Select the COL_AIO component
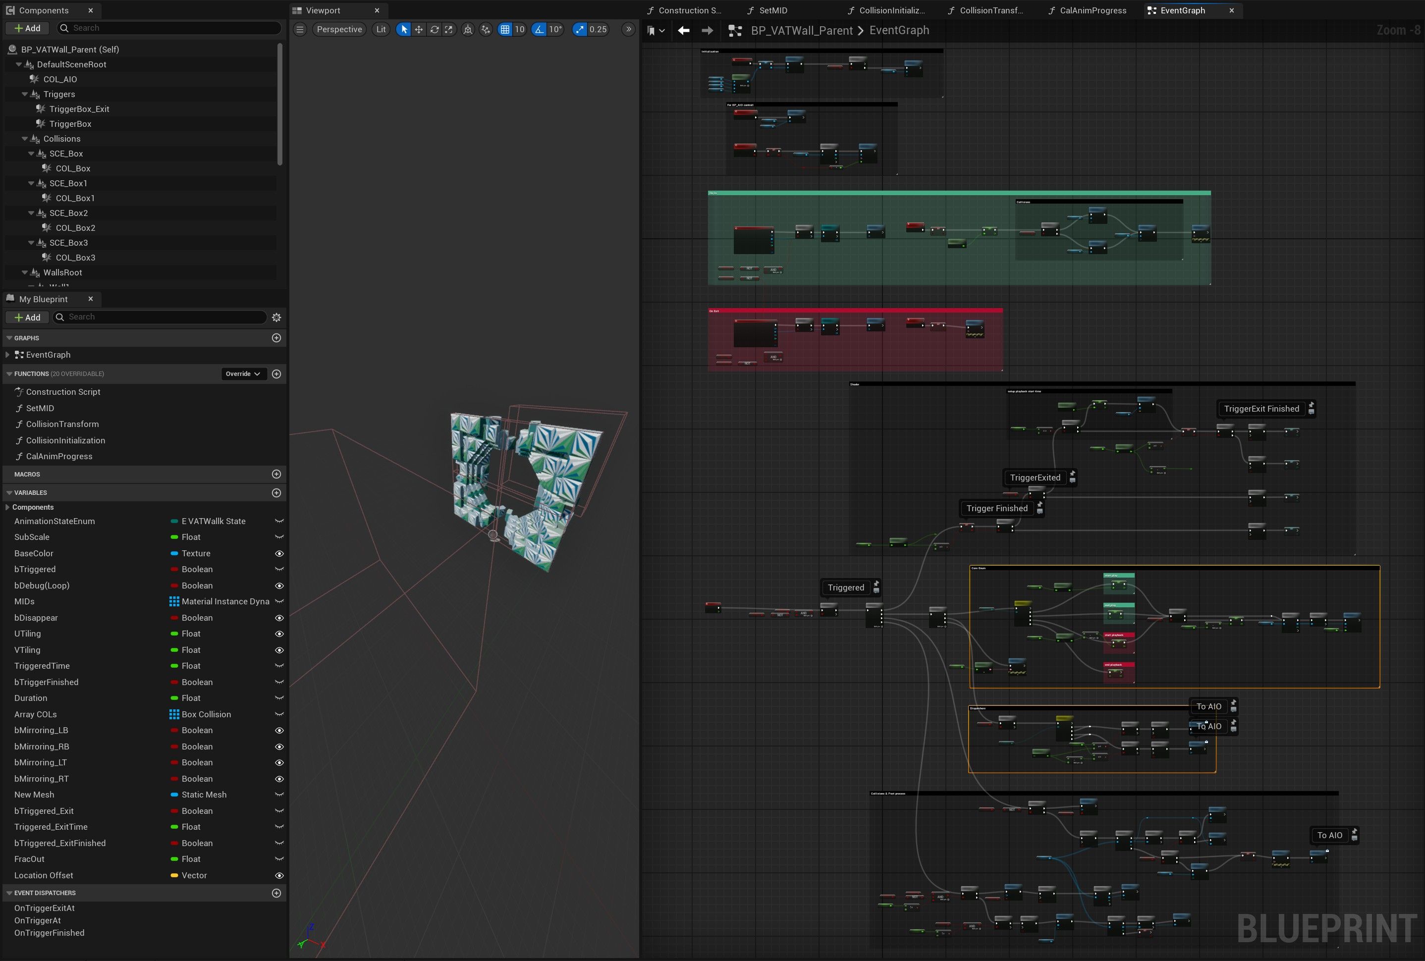This screenshot has height=961, width=1425. coord(60,79)
